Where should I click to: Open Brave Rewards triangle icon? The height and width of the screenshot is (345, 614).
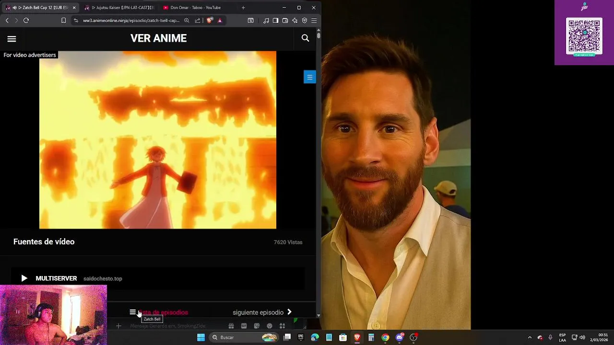220,21
